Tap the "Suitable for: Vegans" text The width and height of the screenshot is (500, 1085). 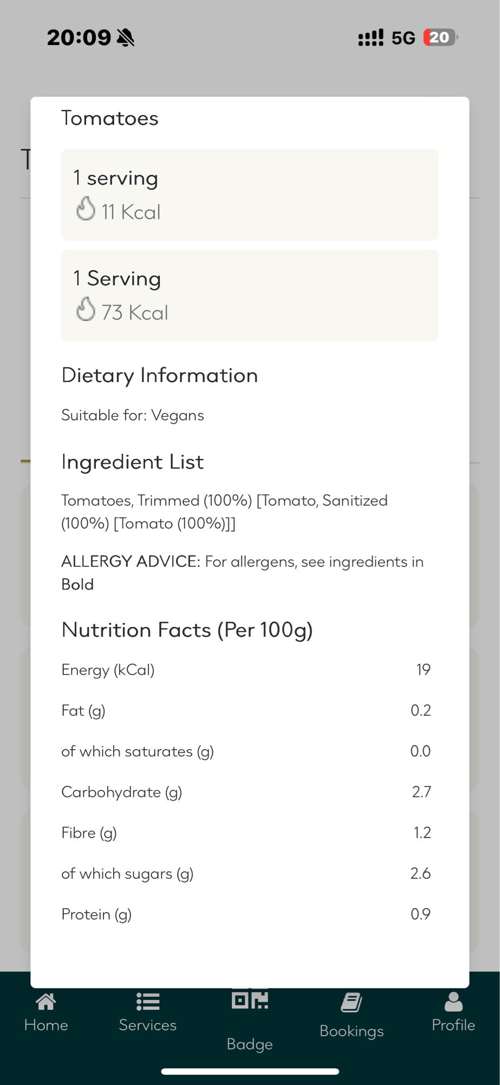(133, 416)
